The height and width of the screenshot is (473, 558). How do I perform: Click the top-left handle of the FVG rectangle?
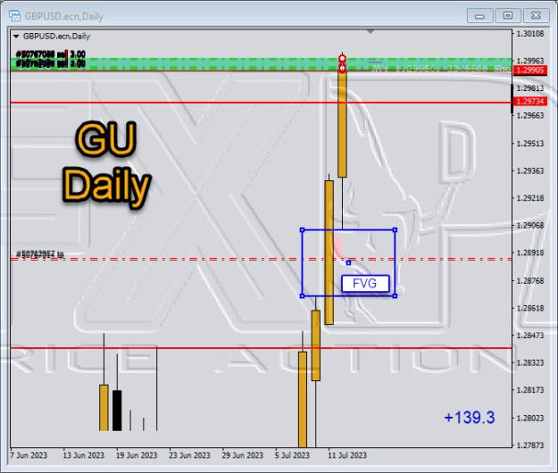point(303,230)
